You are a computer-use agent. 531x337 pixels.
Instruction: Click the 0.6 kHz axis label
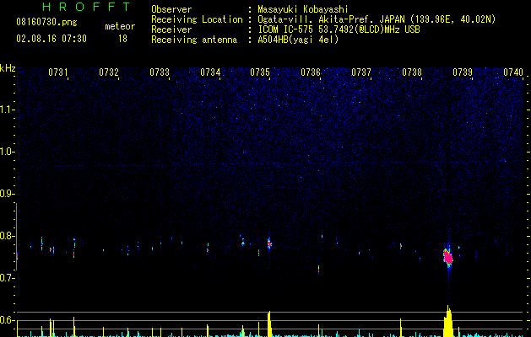(x=6, y=320)
